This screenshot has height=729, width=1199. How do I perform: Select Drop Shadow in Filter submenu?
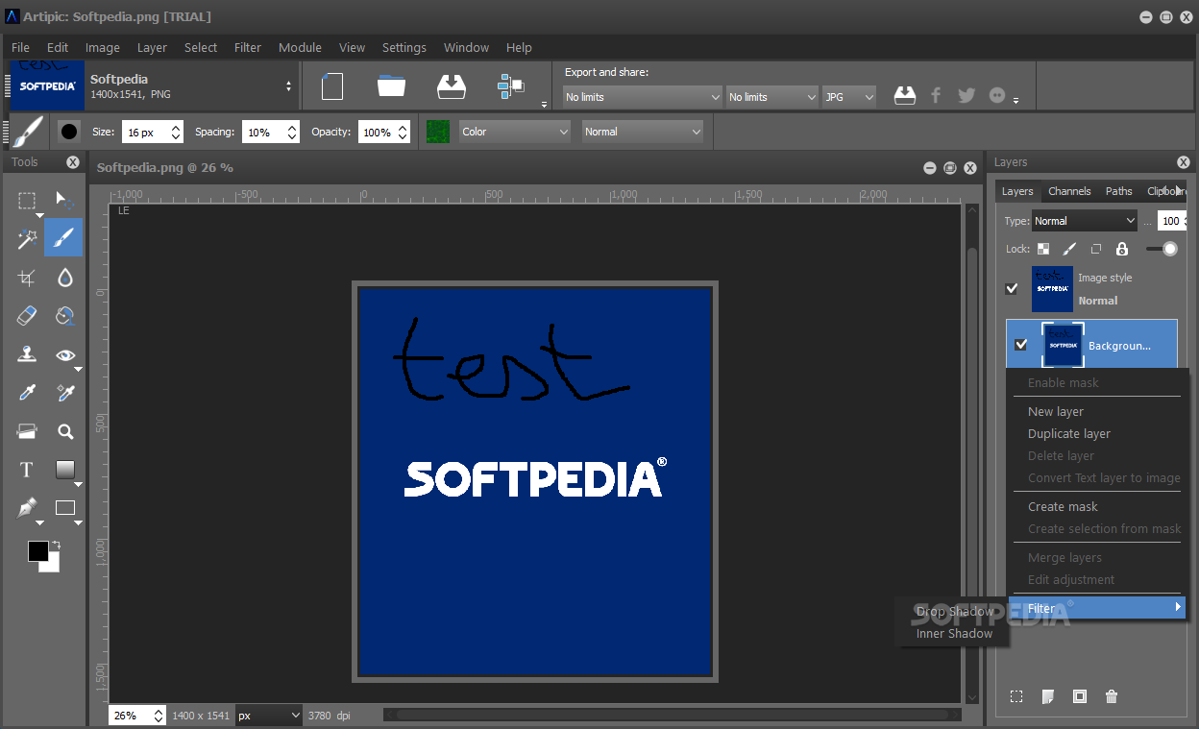tap(955, 611)
